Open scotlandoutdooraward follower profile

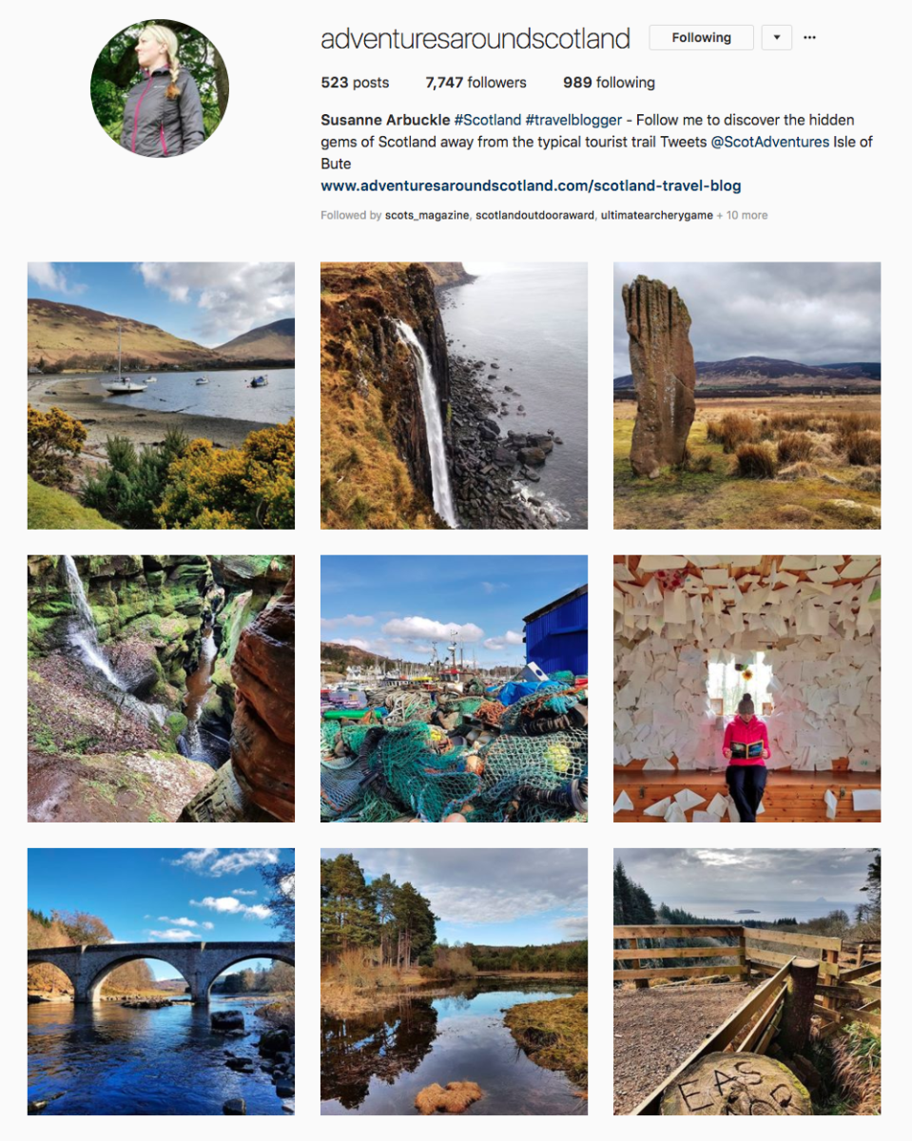click(536, 216)
